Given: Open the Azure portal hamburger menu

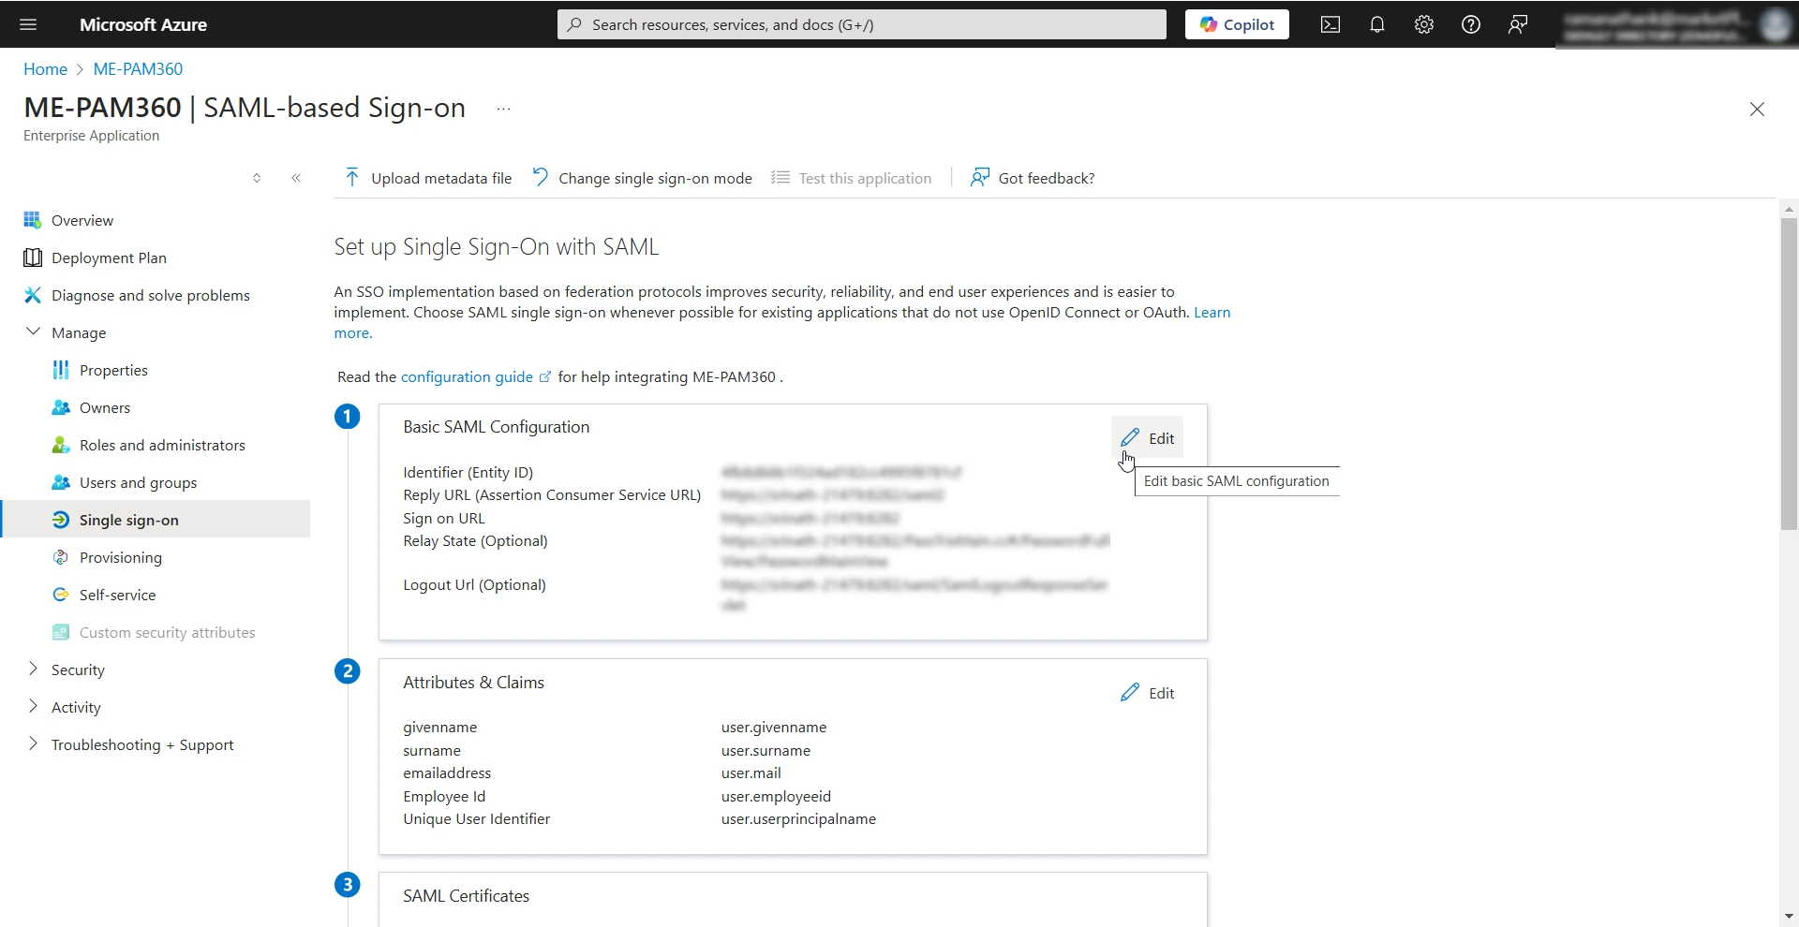Looking at the screenshot, I should pyautogui.click(x=27, y=24).
